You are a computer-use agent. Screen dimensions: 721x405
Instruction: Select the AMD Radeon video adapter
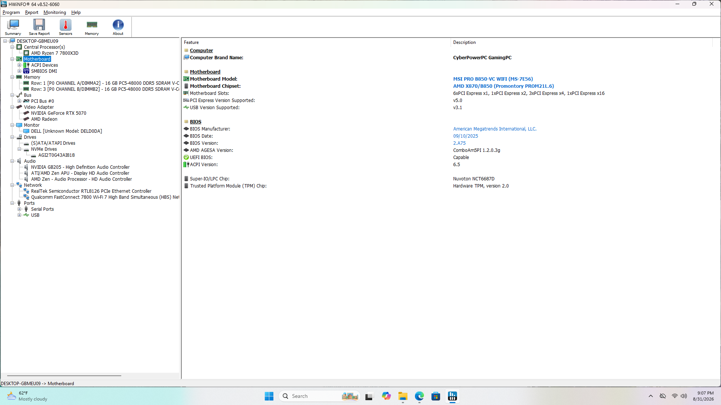pyautogui.click(x=44, y=119)
